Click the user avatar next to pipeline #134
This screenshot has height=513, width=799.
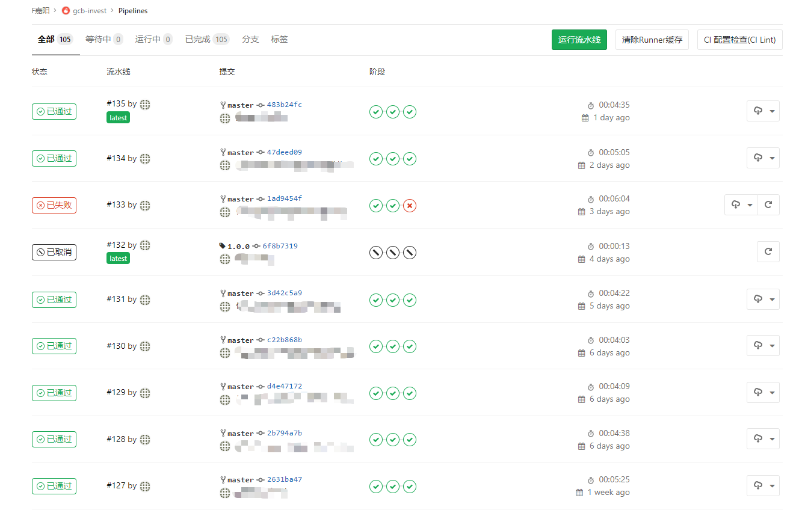click(x=145, y=159)
